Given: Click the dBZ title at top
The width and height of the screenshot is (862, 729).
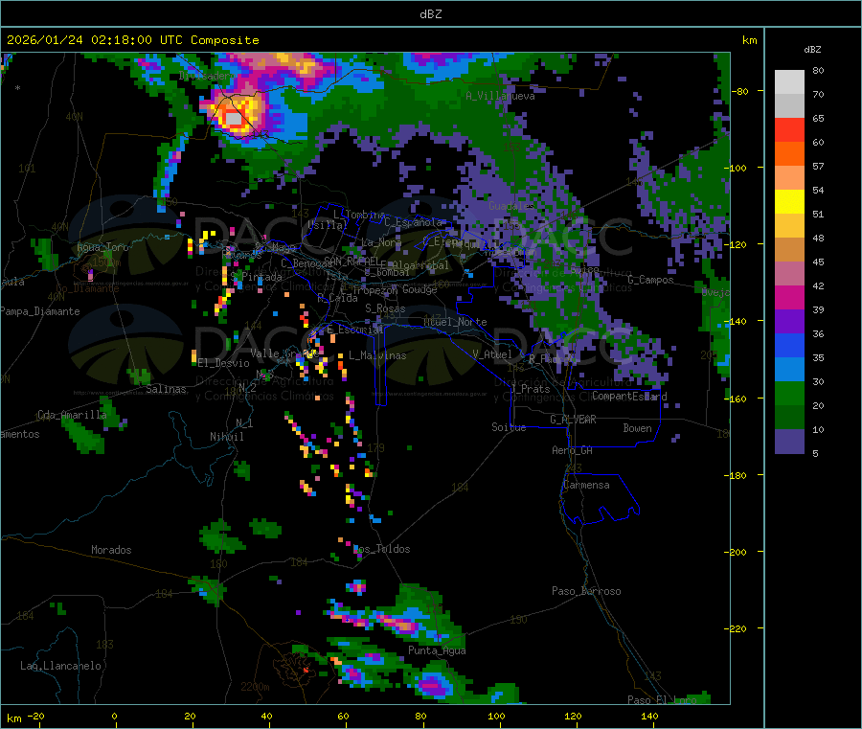Looking at the screenshot, I should [430, 14].
